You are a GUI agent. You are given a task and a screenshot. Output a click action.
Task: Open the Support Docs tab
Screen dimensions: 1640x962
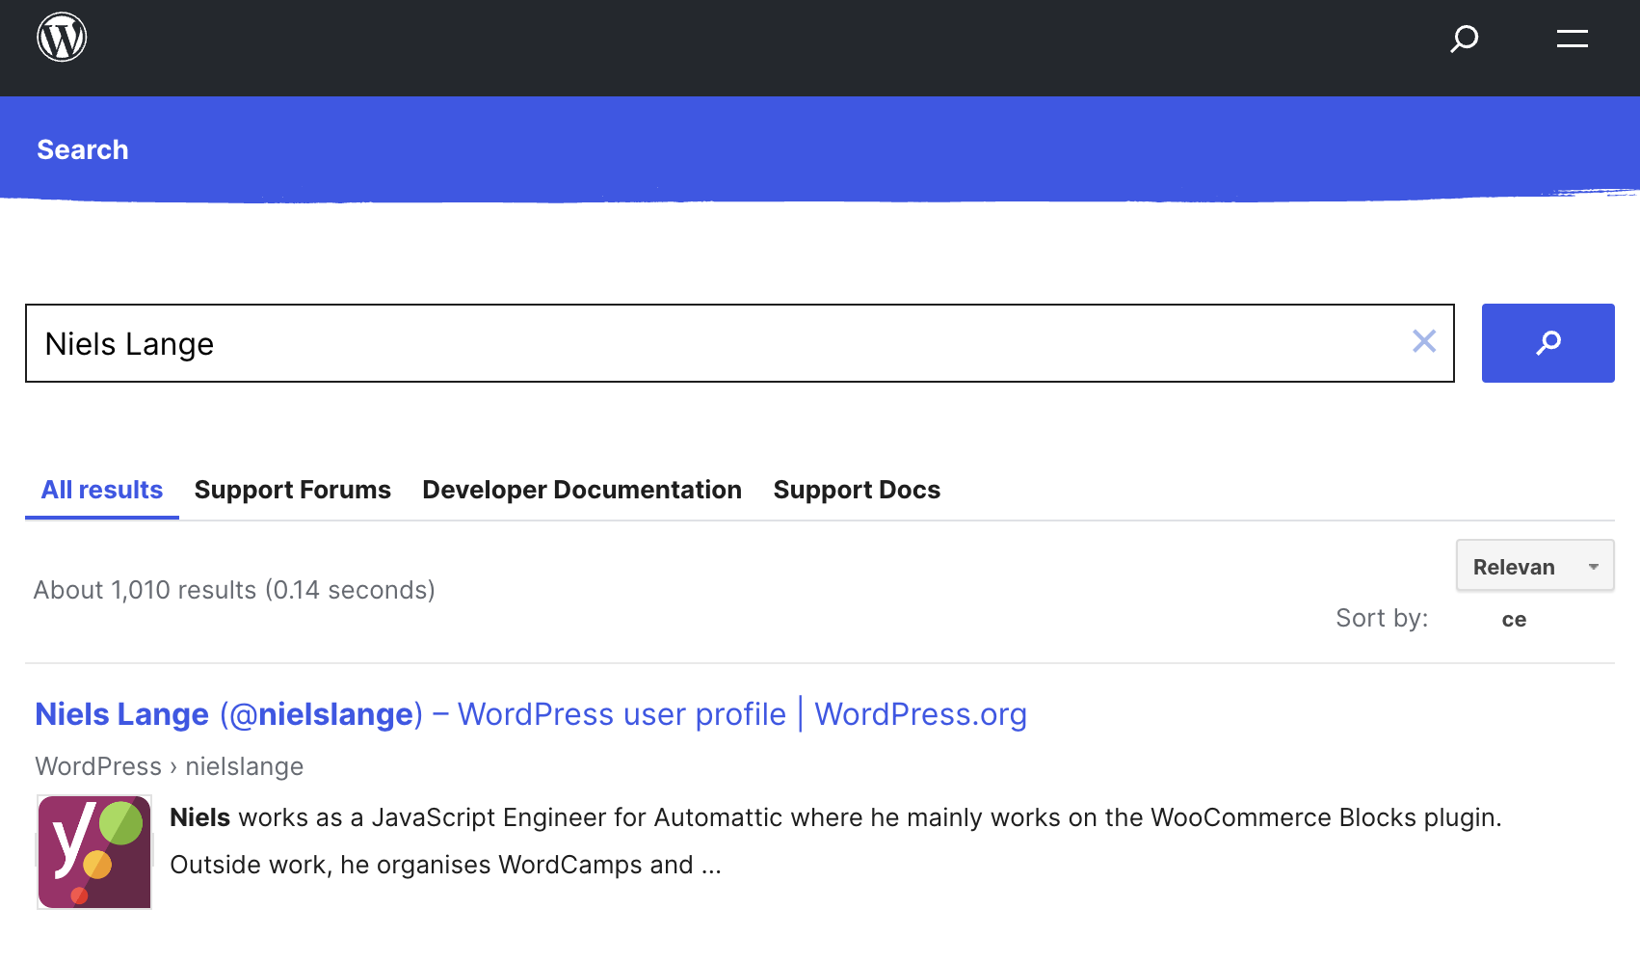click(856, 490)
